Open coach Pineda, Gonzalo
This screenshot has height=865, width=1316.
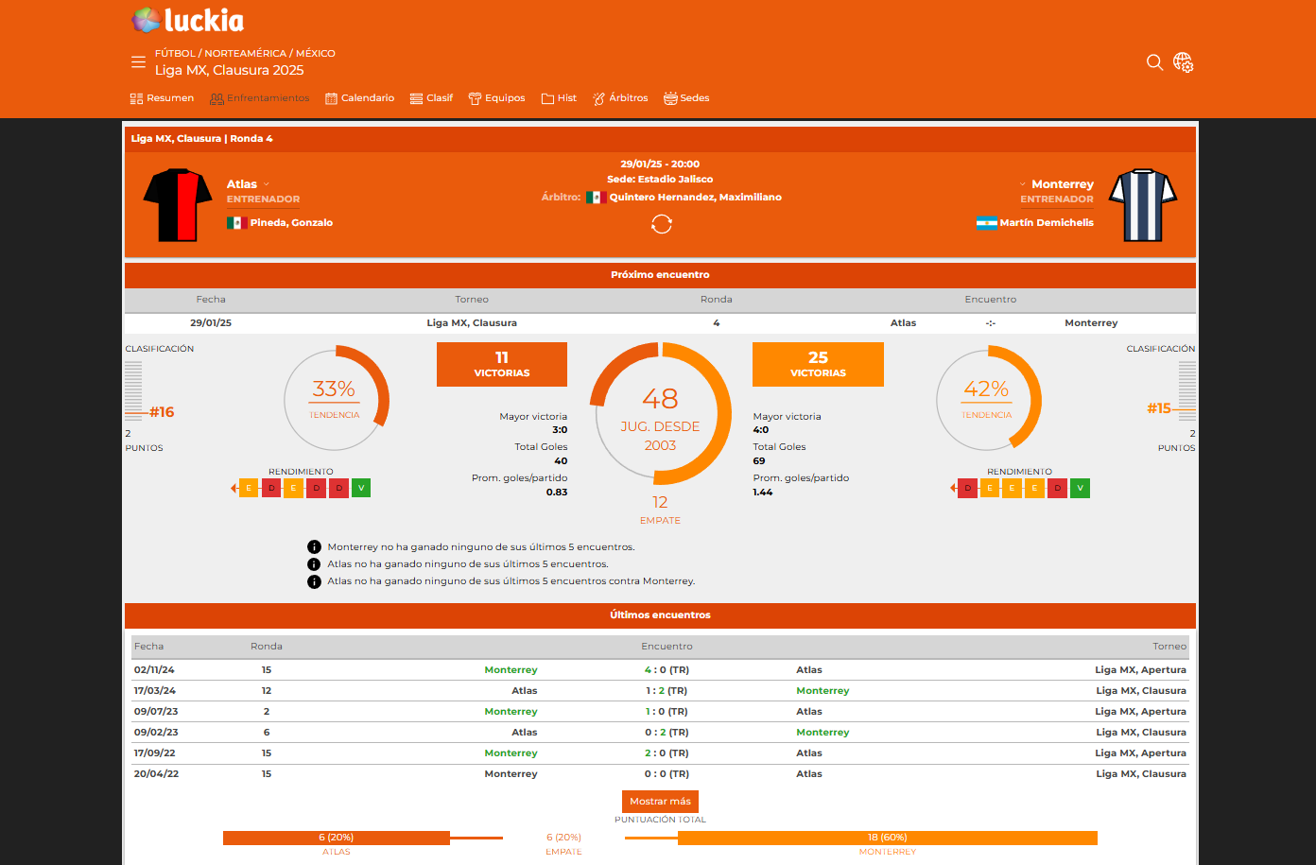click(291, 223)
